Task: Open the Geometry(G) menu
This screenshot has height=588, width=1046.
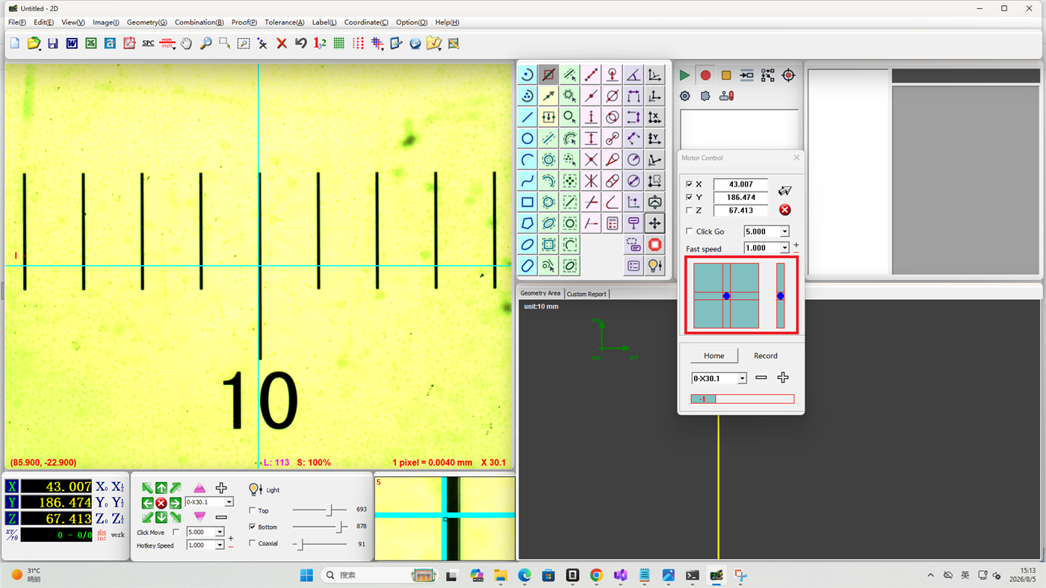Action: 147,22
